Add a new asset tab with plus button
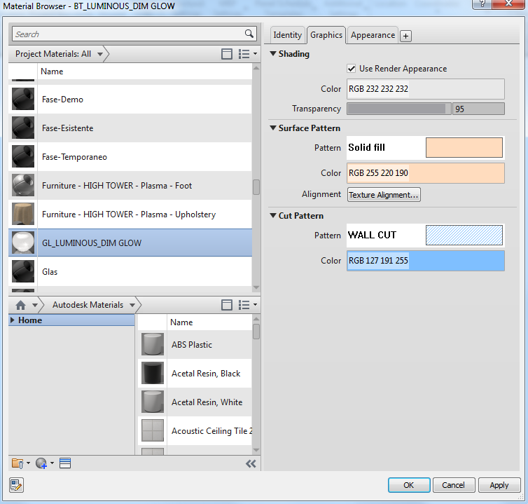The image size is (528, 504). click(406, 36)
